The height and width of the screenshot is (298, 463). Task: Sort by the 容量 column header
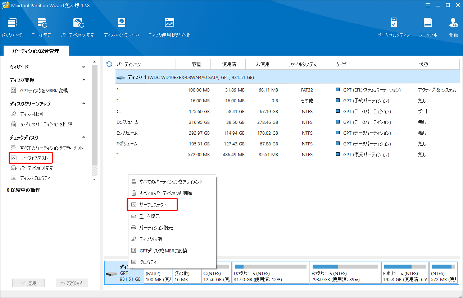[196, 64]
